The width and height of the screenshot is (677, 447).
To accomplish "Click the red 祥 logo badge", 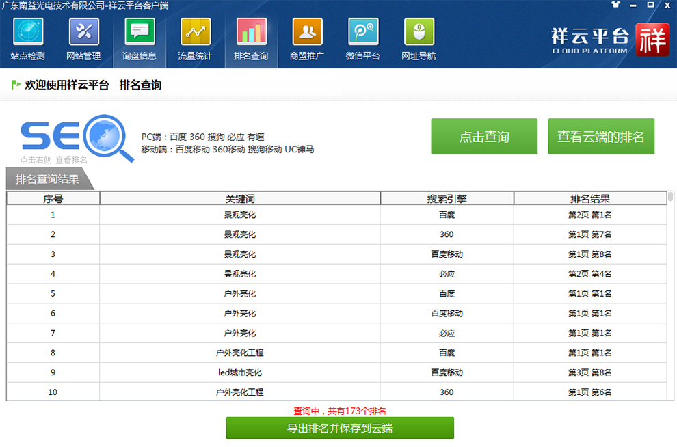I will coord(652,40).
